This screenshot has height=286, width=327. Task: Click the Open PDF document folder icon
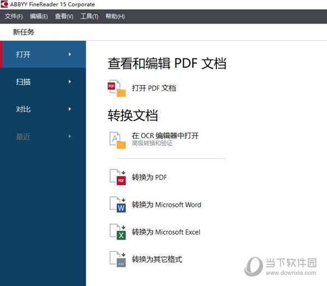(x=117, y=88)
